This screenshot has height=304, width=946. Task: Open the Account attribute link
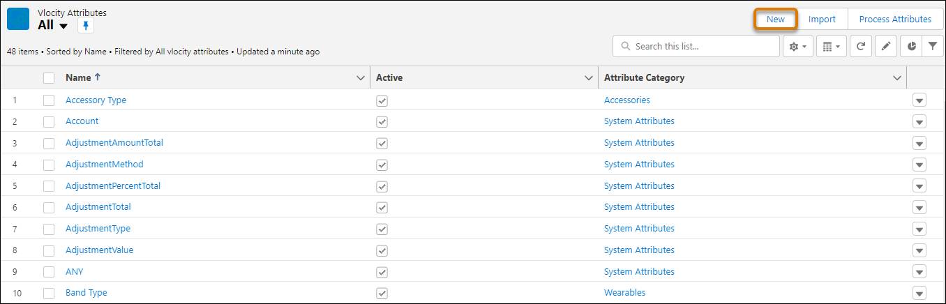pyautogui.click(x=82, y=121)
